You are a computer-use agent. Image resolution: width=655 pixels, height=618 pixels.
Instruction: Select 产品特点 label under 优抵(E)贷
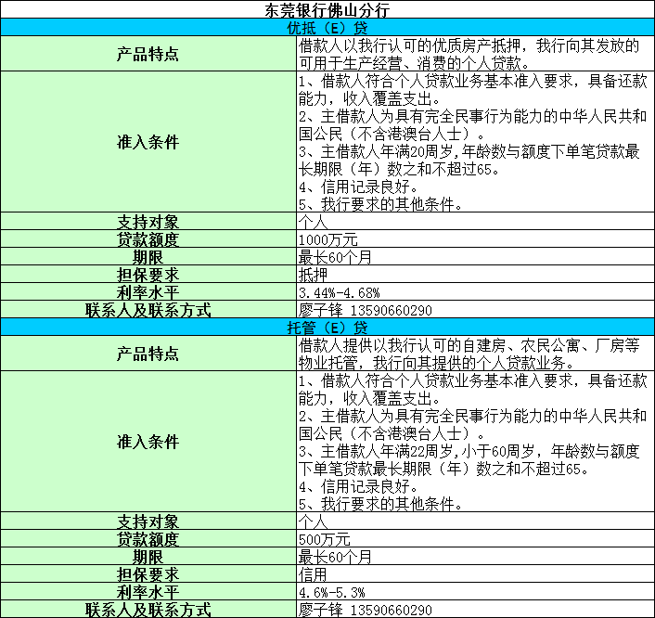click(x=148, y=54)
